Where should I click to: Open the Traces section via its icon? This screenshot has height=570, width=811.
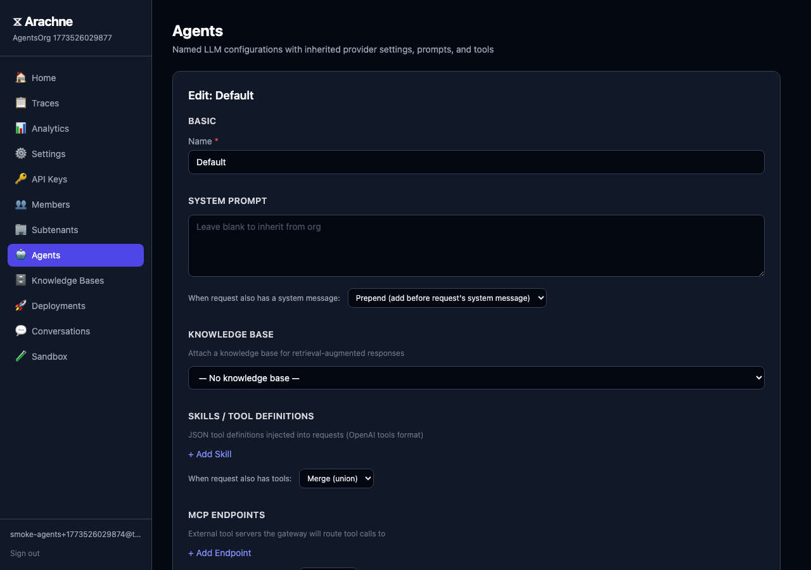pyautogui.click(x=21, y=103)
